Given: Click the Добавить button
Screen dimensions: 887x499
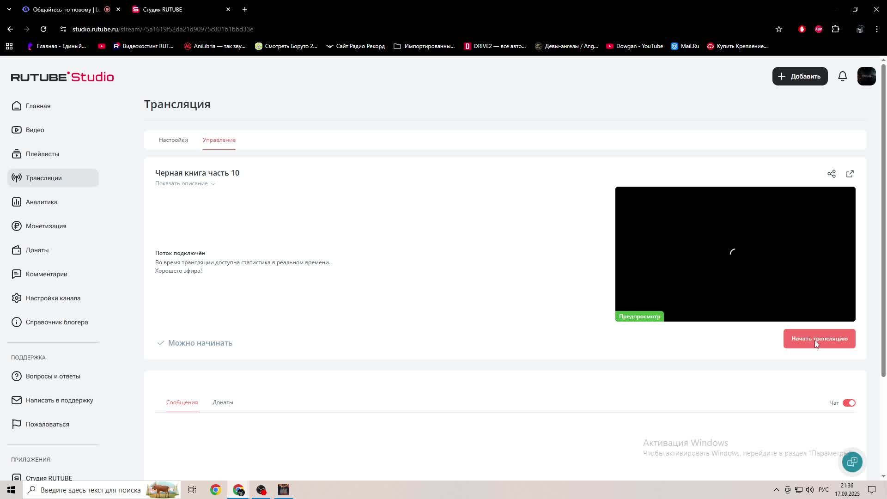Looking at the screenshot, I should point(800,76).
